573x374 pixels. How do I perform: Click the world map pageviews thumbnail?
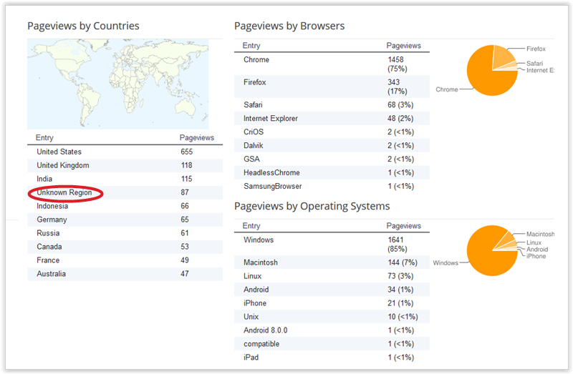[117, 84]
